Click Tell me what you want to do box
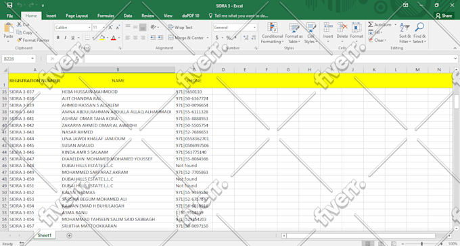The width and height of the screenshot is (460, 246). pyautogui.click(x=238, y=16)
